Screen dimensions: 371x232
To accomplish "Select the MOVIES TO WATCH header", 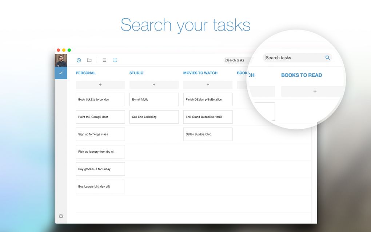I will 200,73.
